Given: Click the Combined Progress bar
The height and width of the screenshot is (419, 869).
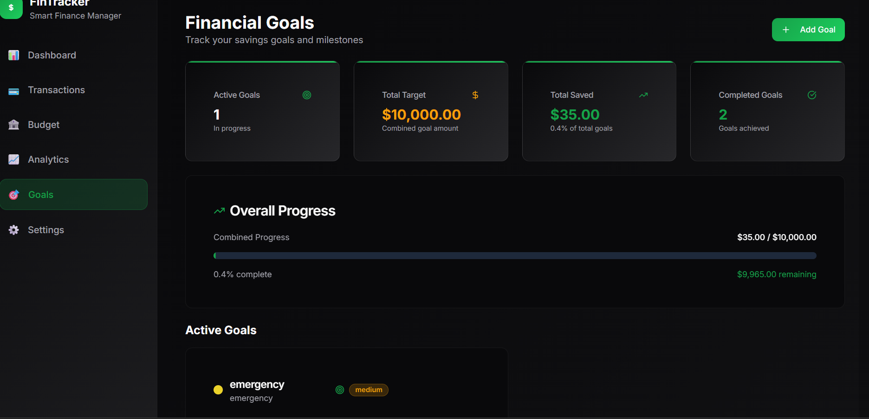Looking at the screenshot, I should (514, 255).
